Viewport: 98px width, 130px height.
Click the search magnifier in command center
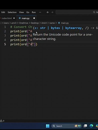tap(94, 12)
